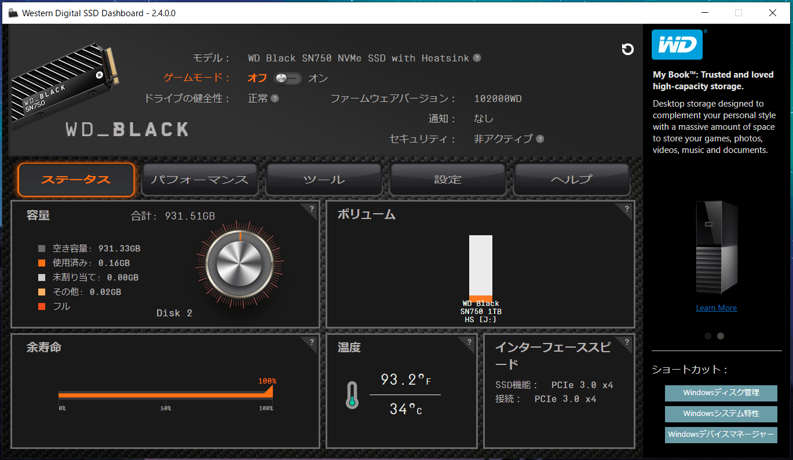Click the 100% life remaining label
The height and width of the screenshot is (460, 793).
tap(267, 381)
